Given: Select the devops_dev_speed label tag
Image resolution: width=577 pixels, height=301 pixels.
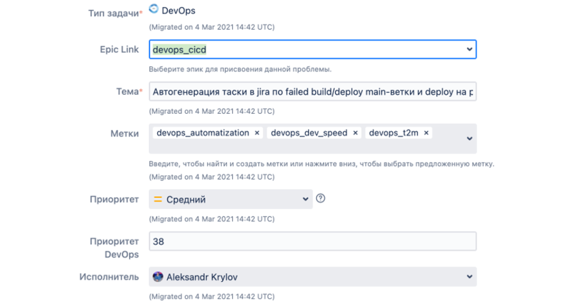Looking at the screenshot, I should pos(309,133).
